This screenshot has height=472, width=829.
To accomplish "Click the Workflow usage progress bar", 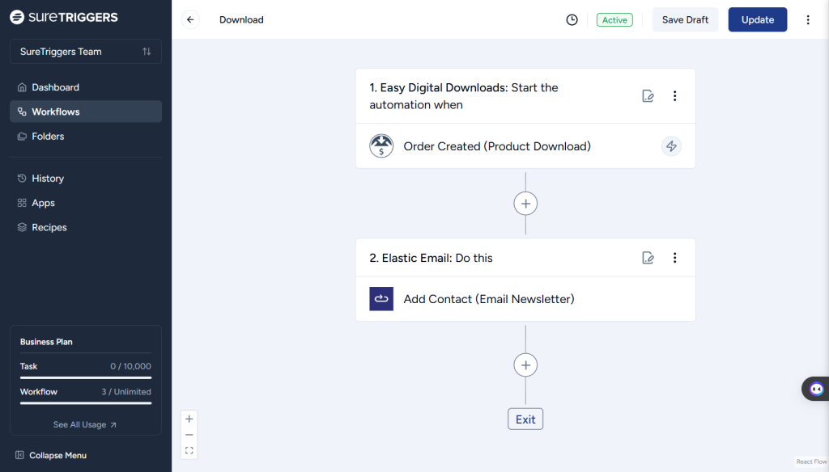I will 86,402.
